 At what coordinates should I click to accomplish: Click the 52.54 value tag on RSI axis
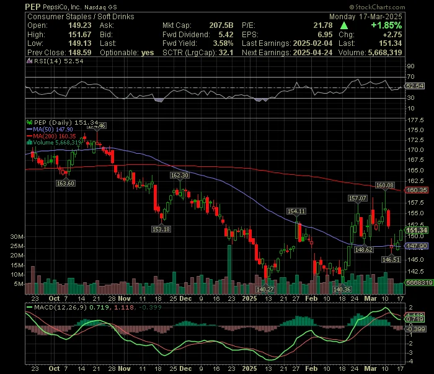coord(415,86)
